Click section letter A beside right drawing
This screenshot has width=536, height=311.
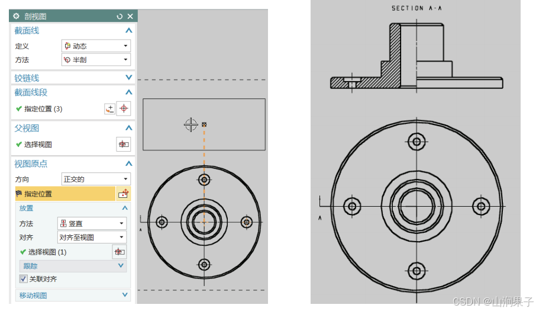pyautogui.click(x=320, y=217)
